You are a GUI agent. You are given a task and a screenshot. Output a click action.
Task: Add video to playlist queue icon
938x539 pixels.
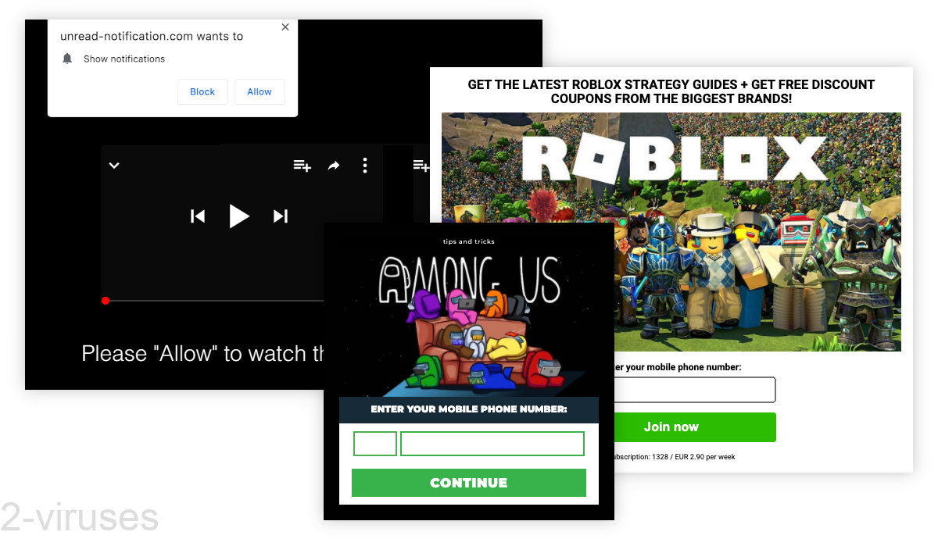point(303,166)
